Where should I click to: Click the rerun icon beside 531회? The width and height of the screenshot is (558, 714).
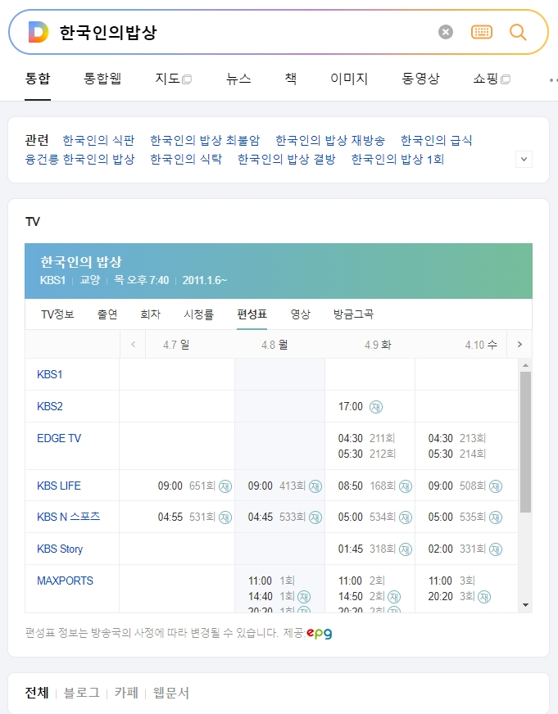[225, 517]
